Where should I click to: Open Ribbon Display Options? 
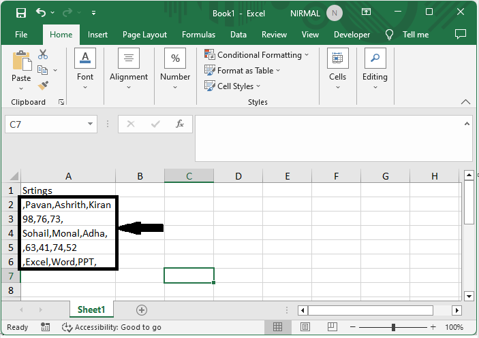(366, 12)
